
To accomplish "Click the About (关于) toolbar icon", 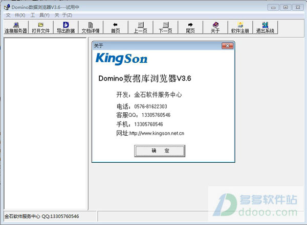I will tap(215, 28).
